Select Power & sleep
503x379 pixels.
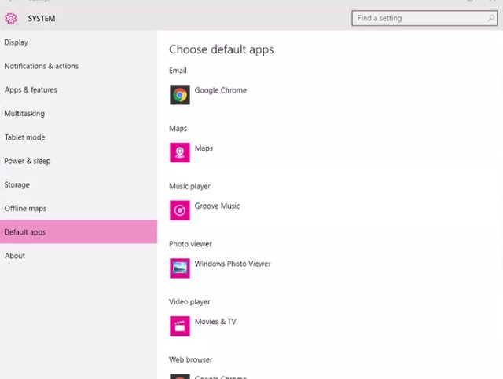(79, 161)
